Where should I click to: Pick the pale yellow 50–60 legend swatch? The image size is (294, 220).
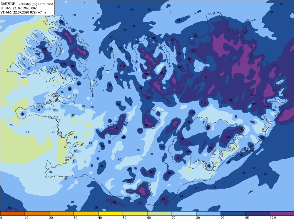135,214
